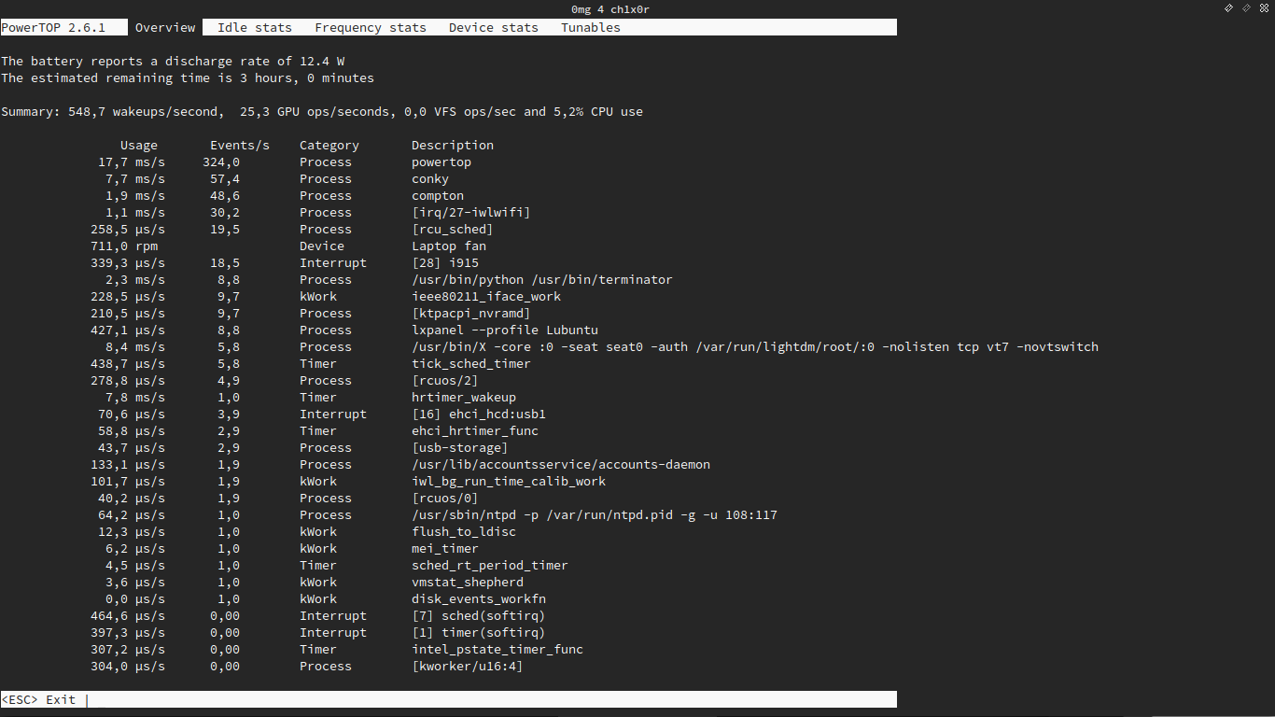Click the 258,5 µs/s usage value
Screen dimensions: 1275x717
[x=128, y=229]
